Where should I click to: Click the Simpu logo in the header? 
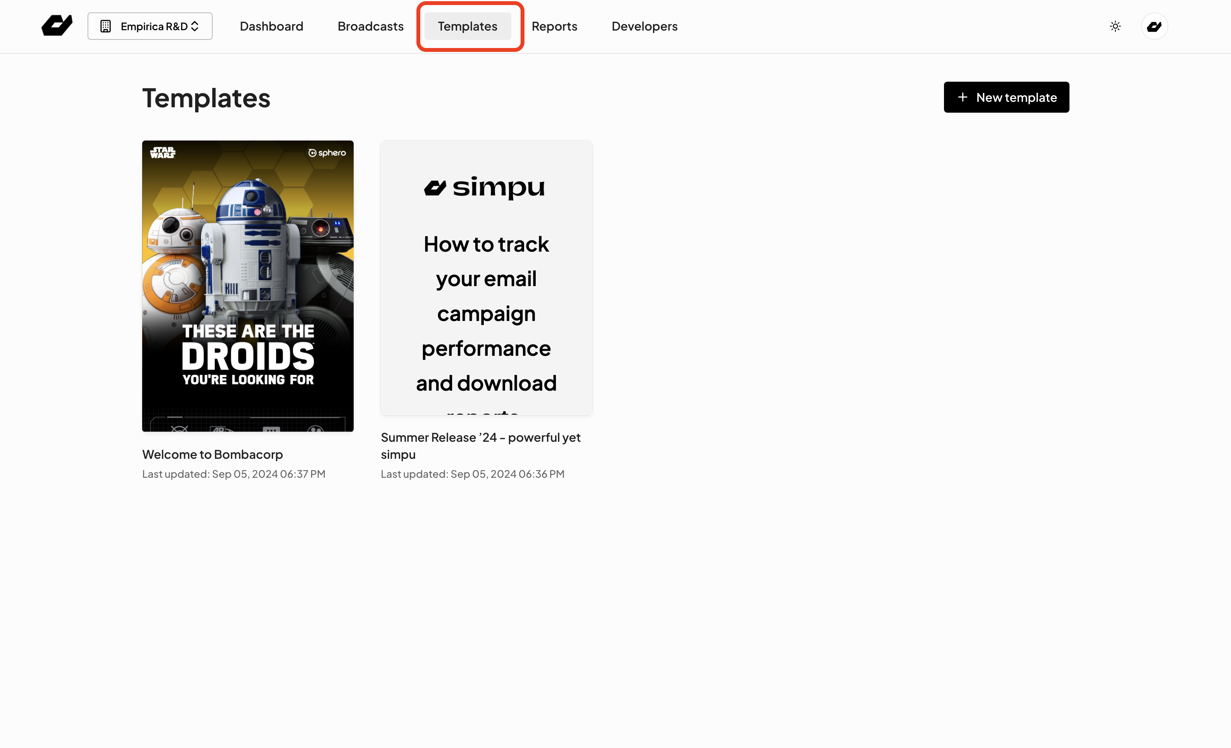57,26
